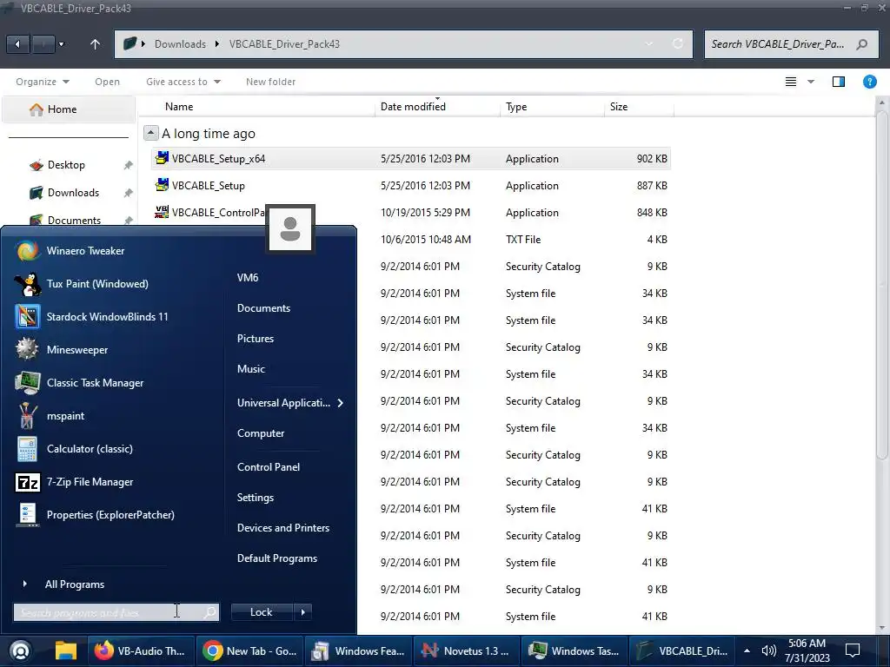Sort by the Size column header
The height and width of the screenshot is (667, 890).
(x=619, y=107)
